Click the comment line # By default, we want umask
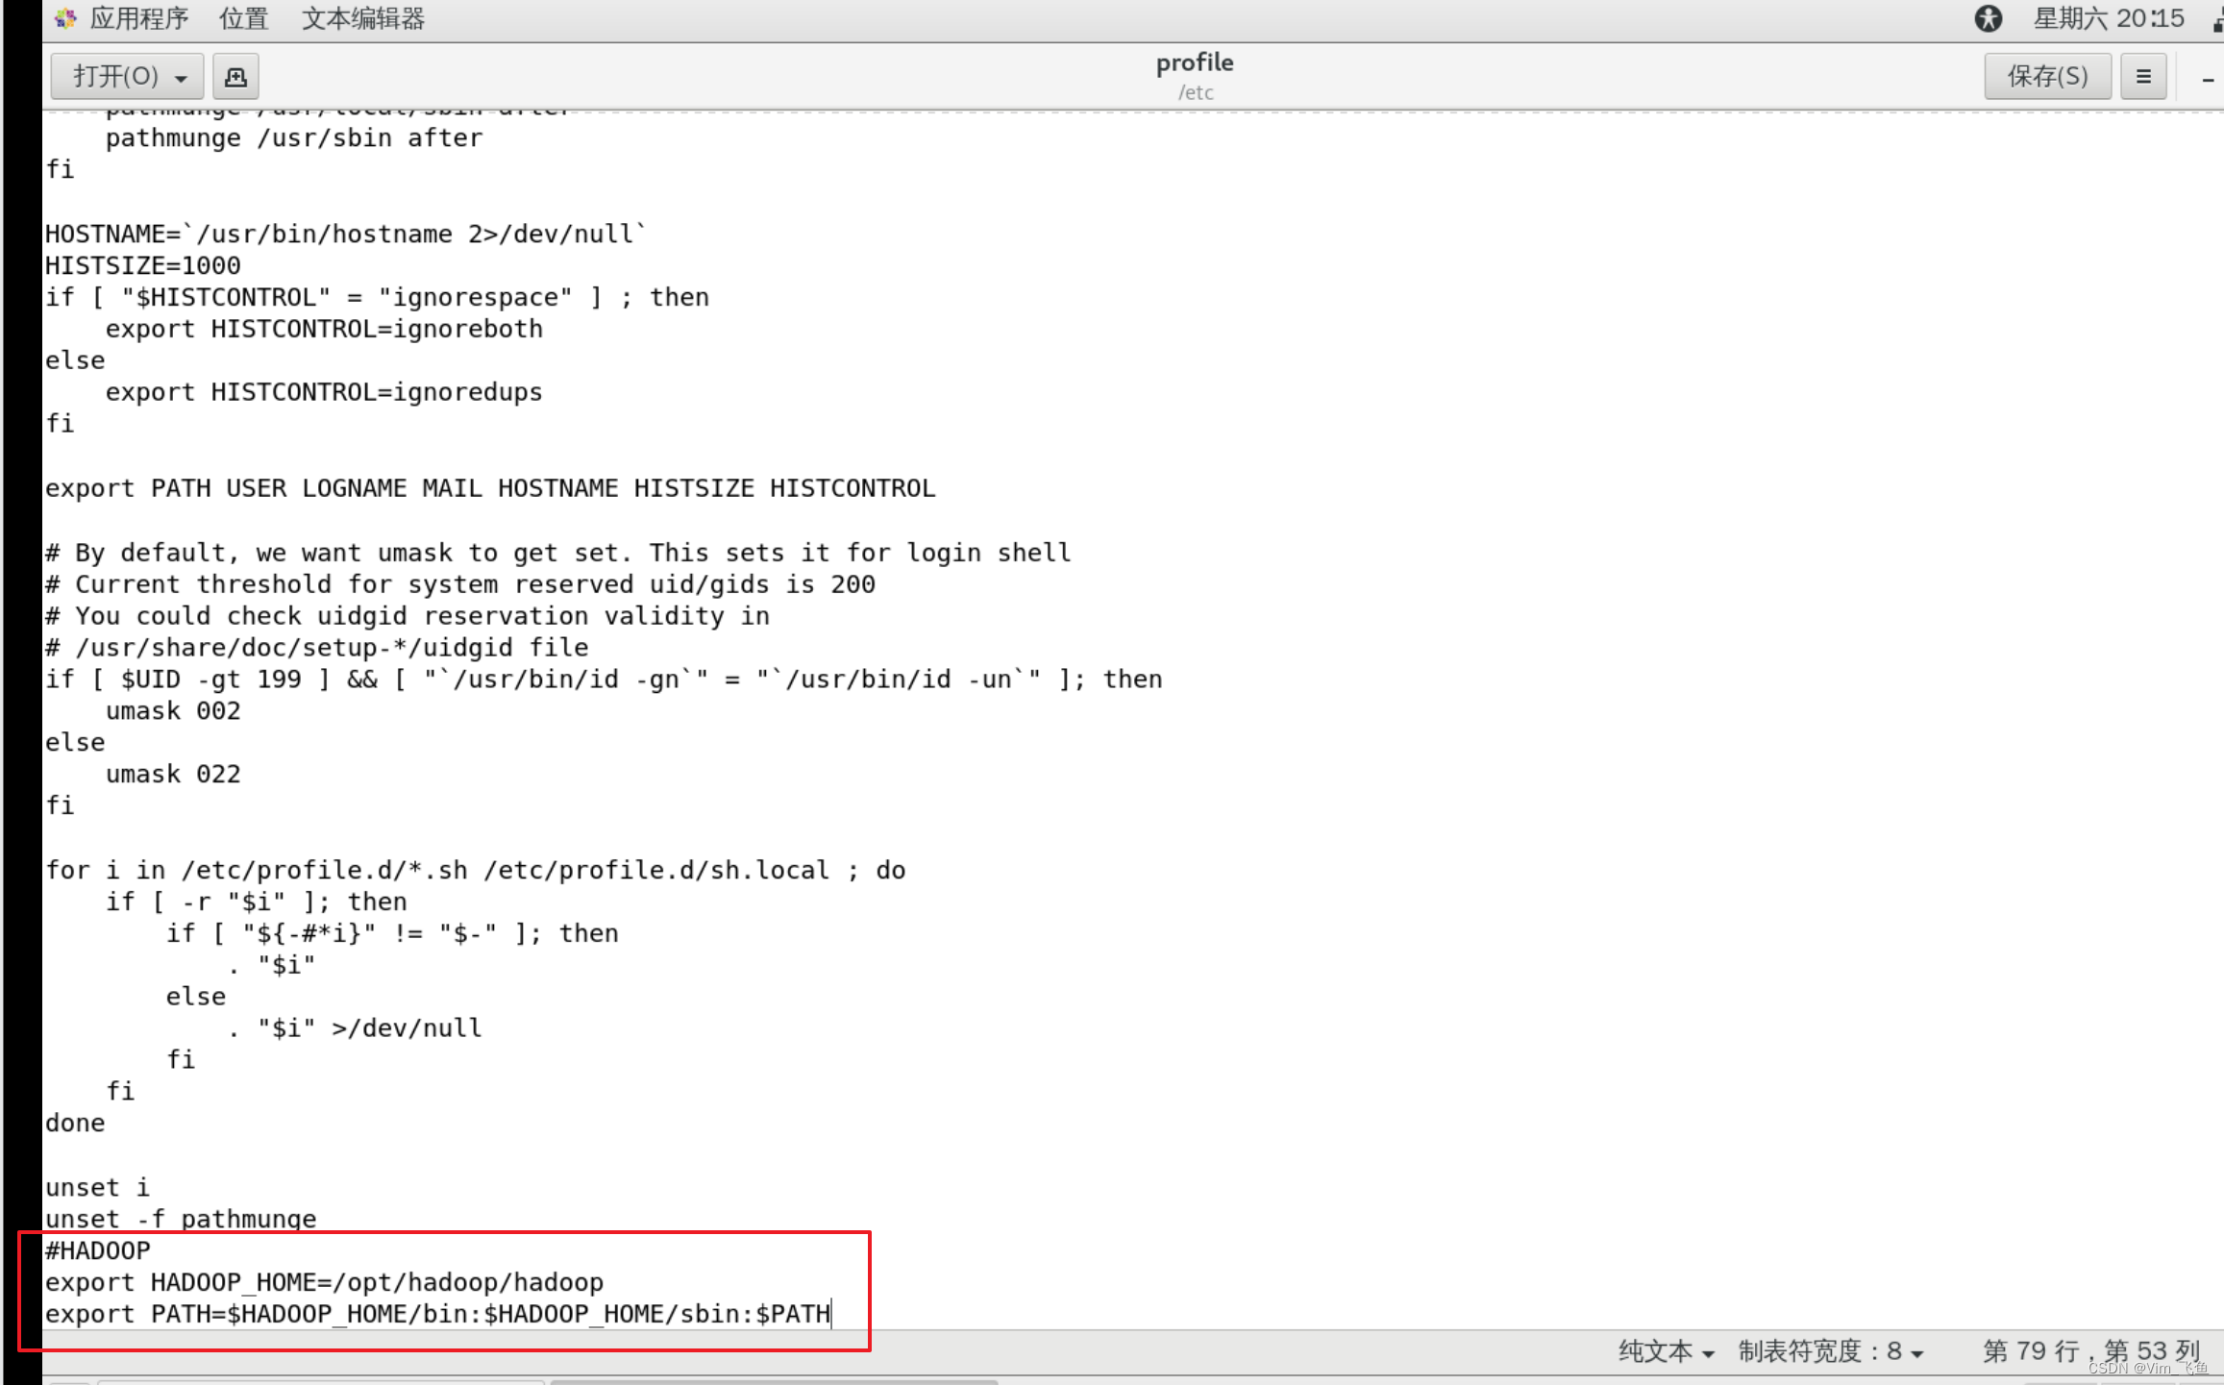 coord(557,553)
